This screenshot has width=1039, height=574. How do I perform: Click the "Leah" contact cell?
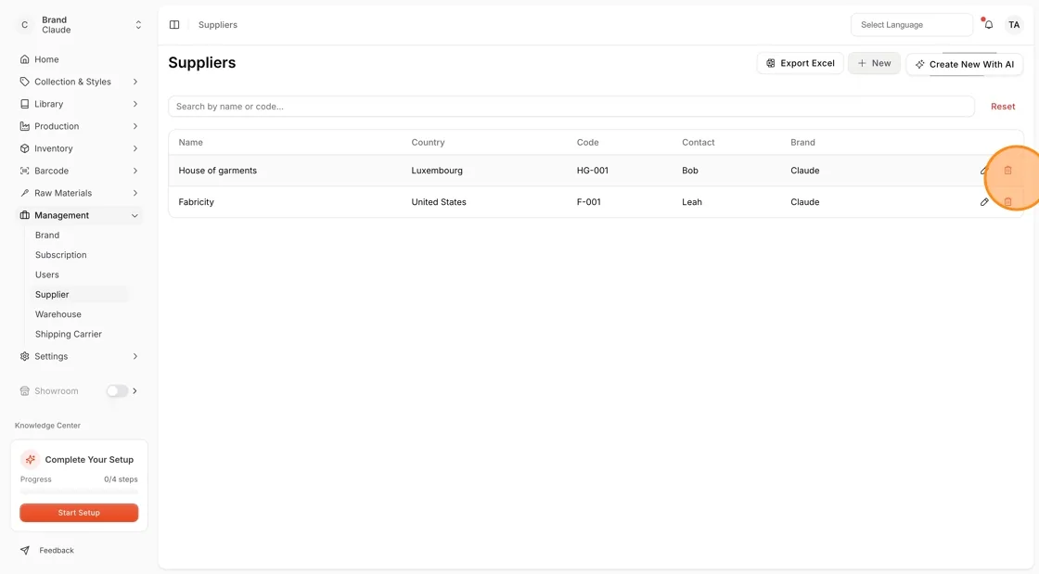pos(692,202)
